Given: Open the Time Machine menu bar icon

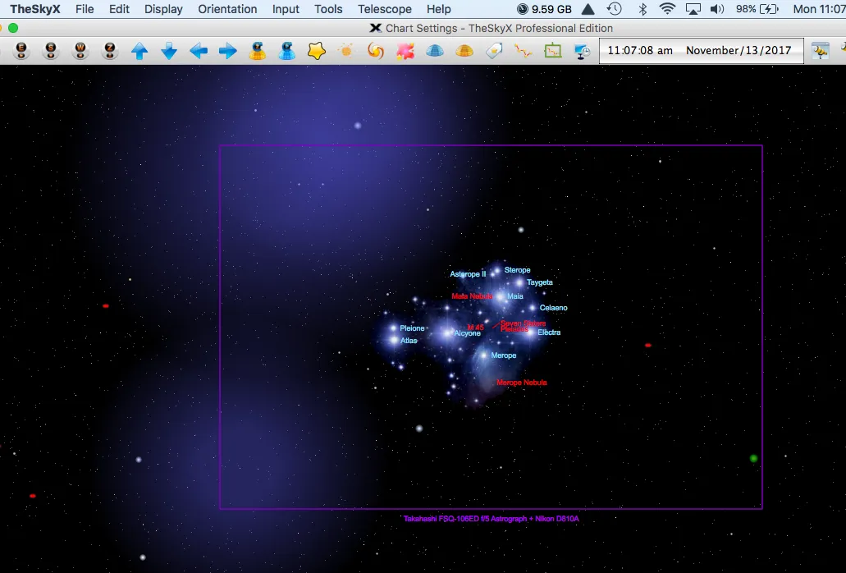Looking at the screenshot, I should tap(614, 9).
